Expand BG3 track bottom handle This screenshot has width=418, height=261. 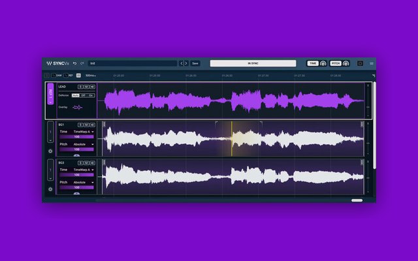pos(77,193)
